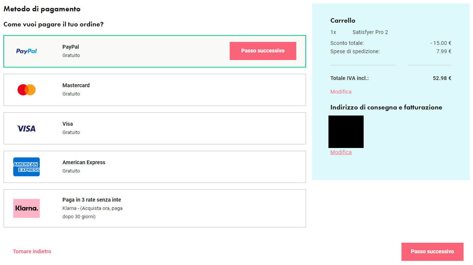The image size is (473, 265).
Task: Go back via 'Tornare indietro'
Action: [32, 251]
